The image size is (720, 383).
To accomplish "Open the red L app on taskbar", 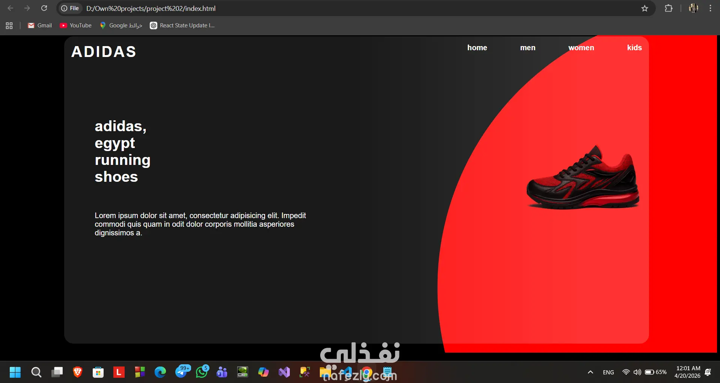I will click(x=119, y=372).
